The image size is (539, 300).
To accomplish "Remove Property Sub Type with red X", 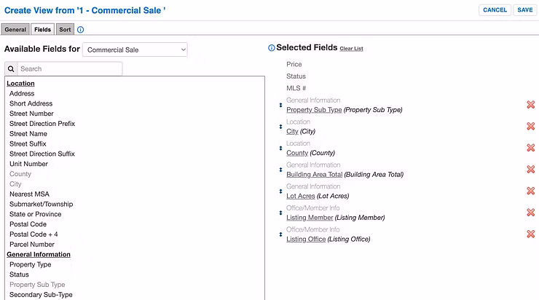I will point(531,104).
